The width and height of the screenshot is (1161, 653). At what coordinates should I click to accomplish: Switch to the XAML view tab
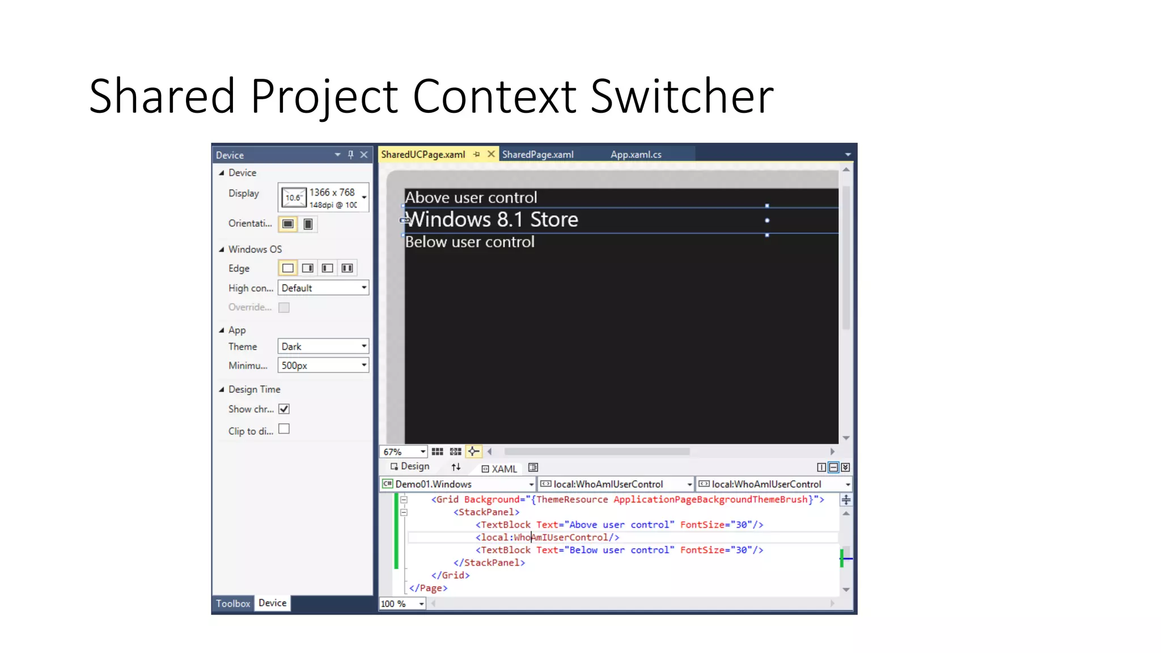tap(499, 469)
